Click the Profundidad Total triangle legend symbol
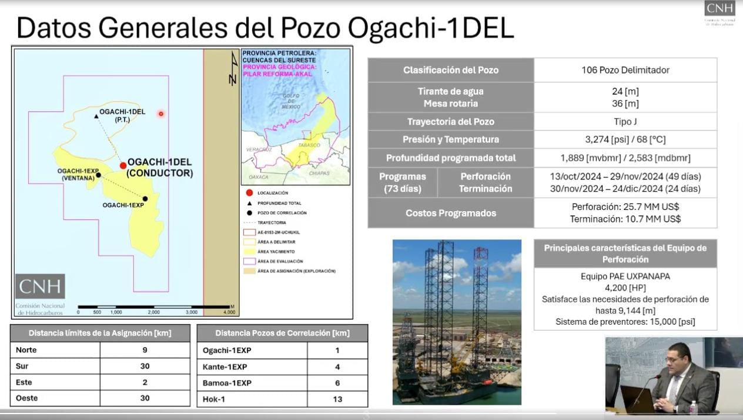Viewport: 743px width, 420px height. click(249, 203)
